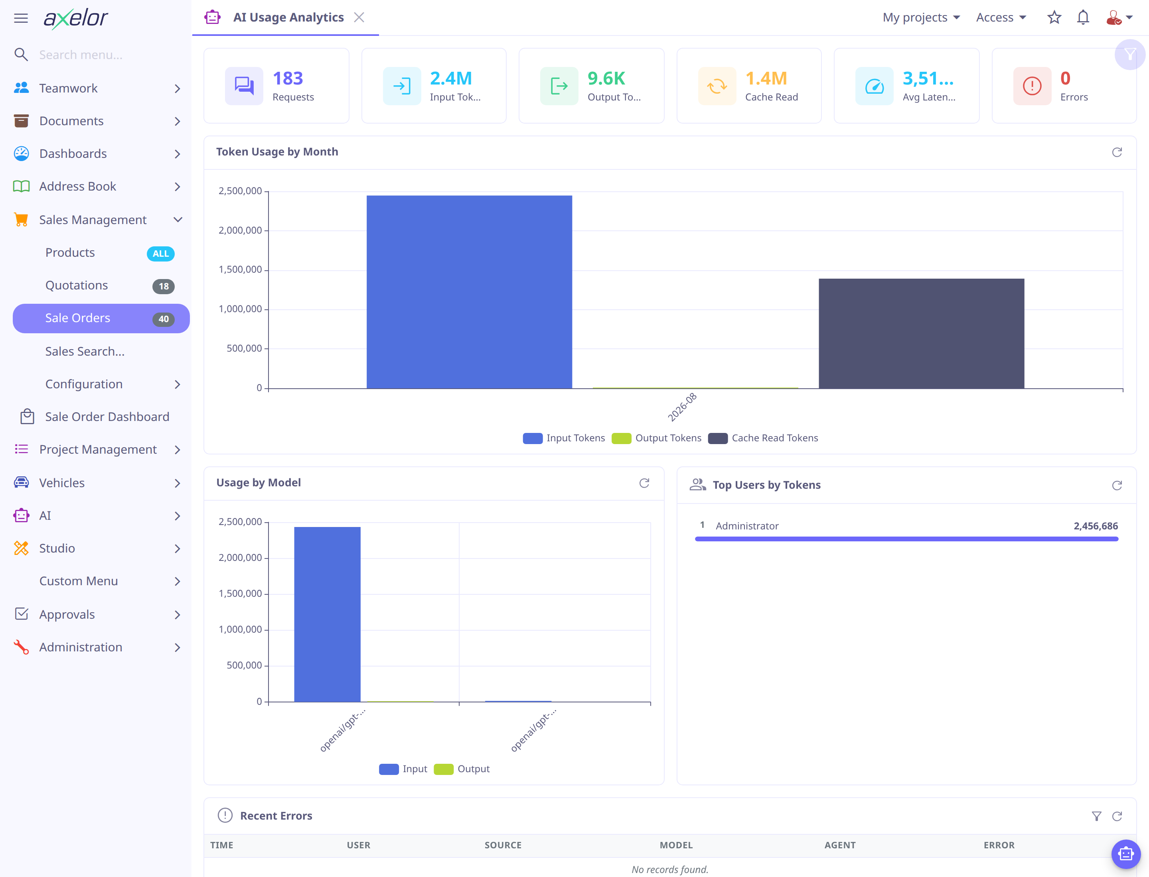Toggle Output series in model chart legend
This screenshot has height=877, width=1149.
click(x=461, y=769)
